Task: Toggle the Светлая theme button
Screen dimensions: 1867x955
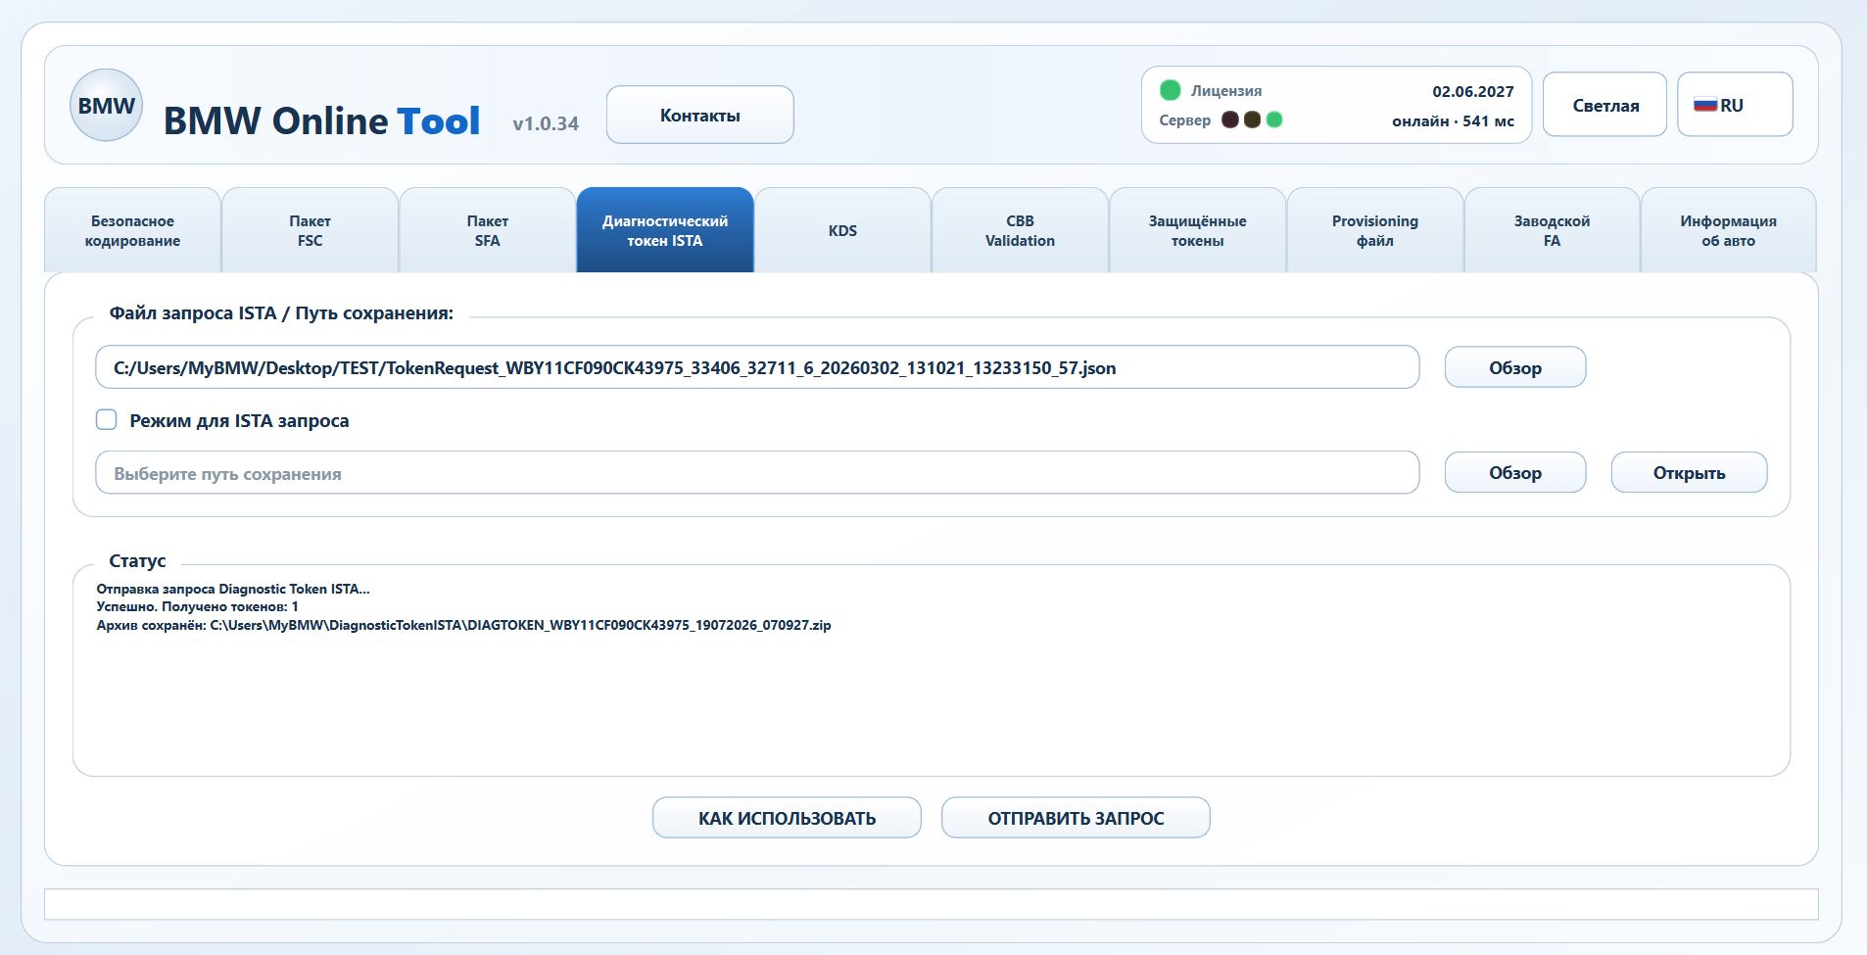Action: (x=1604, y=105)
